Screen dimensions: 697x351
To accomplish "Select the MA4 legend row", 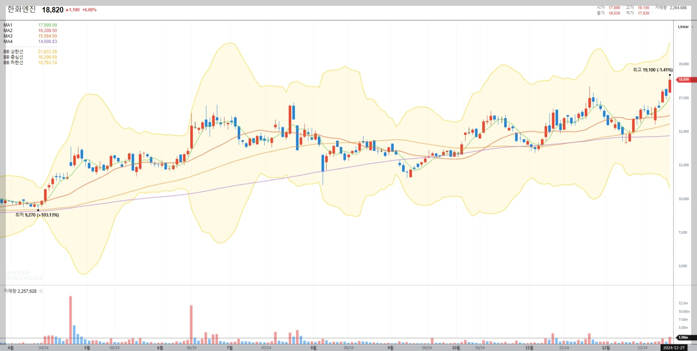I will [30, 41].
